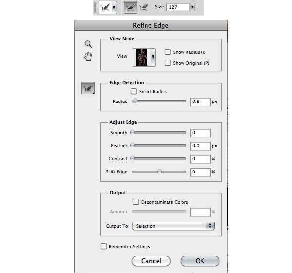Click the Smooth value field
This screenshot has width=292, height=273.
click(201, 133)
